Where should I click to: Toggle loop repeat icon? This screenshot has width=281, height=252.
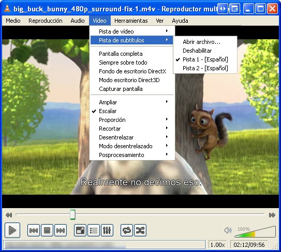pyautogui.click(x=127, y=230)
